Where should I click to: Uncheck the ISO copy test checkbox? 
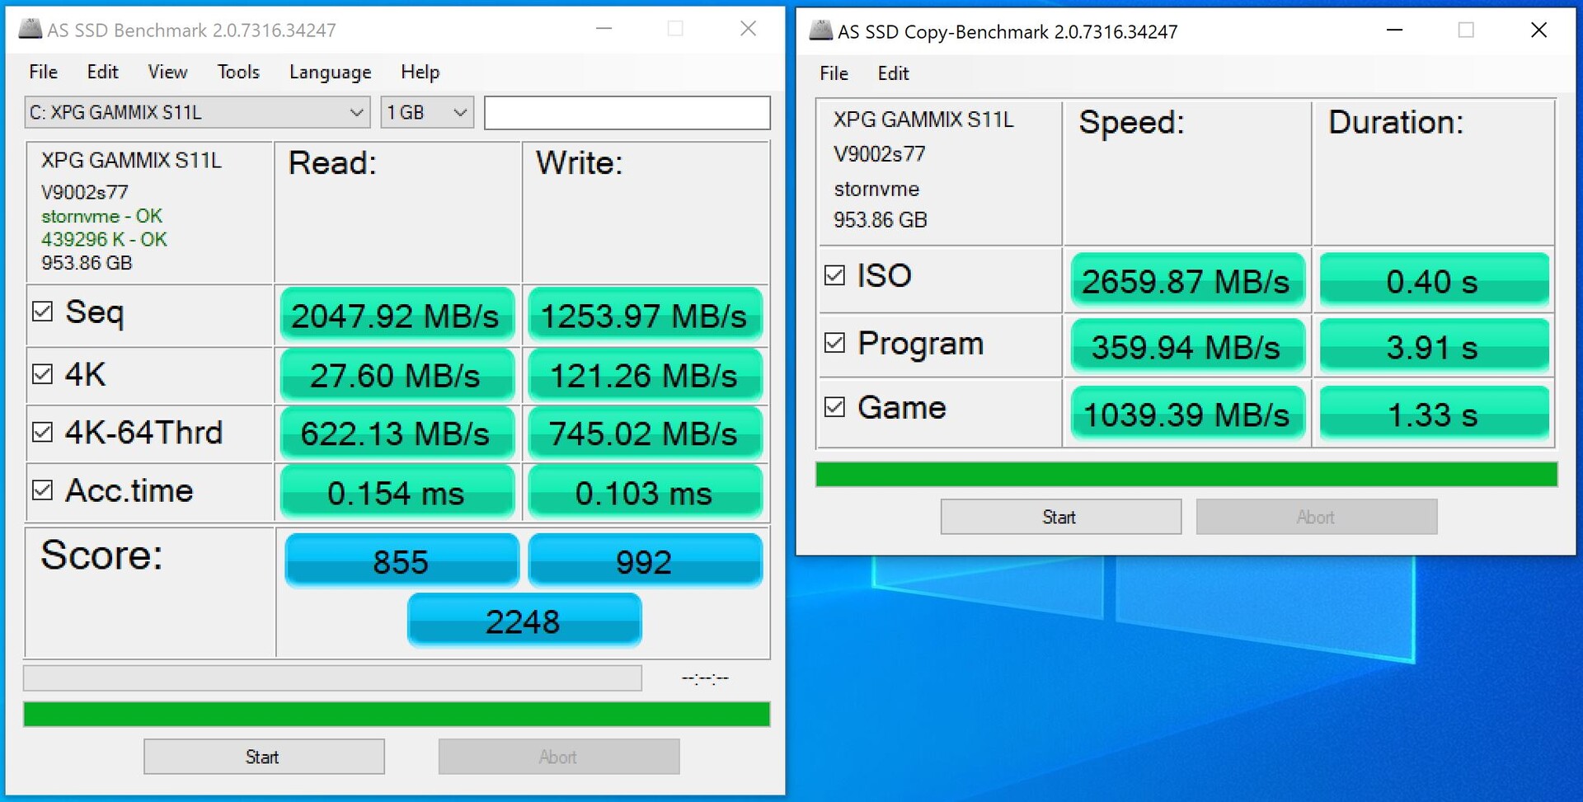tap(834, 275)
